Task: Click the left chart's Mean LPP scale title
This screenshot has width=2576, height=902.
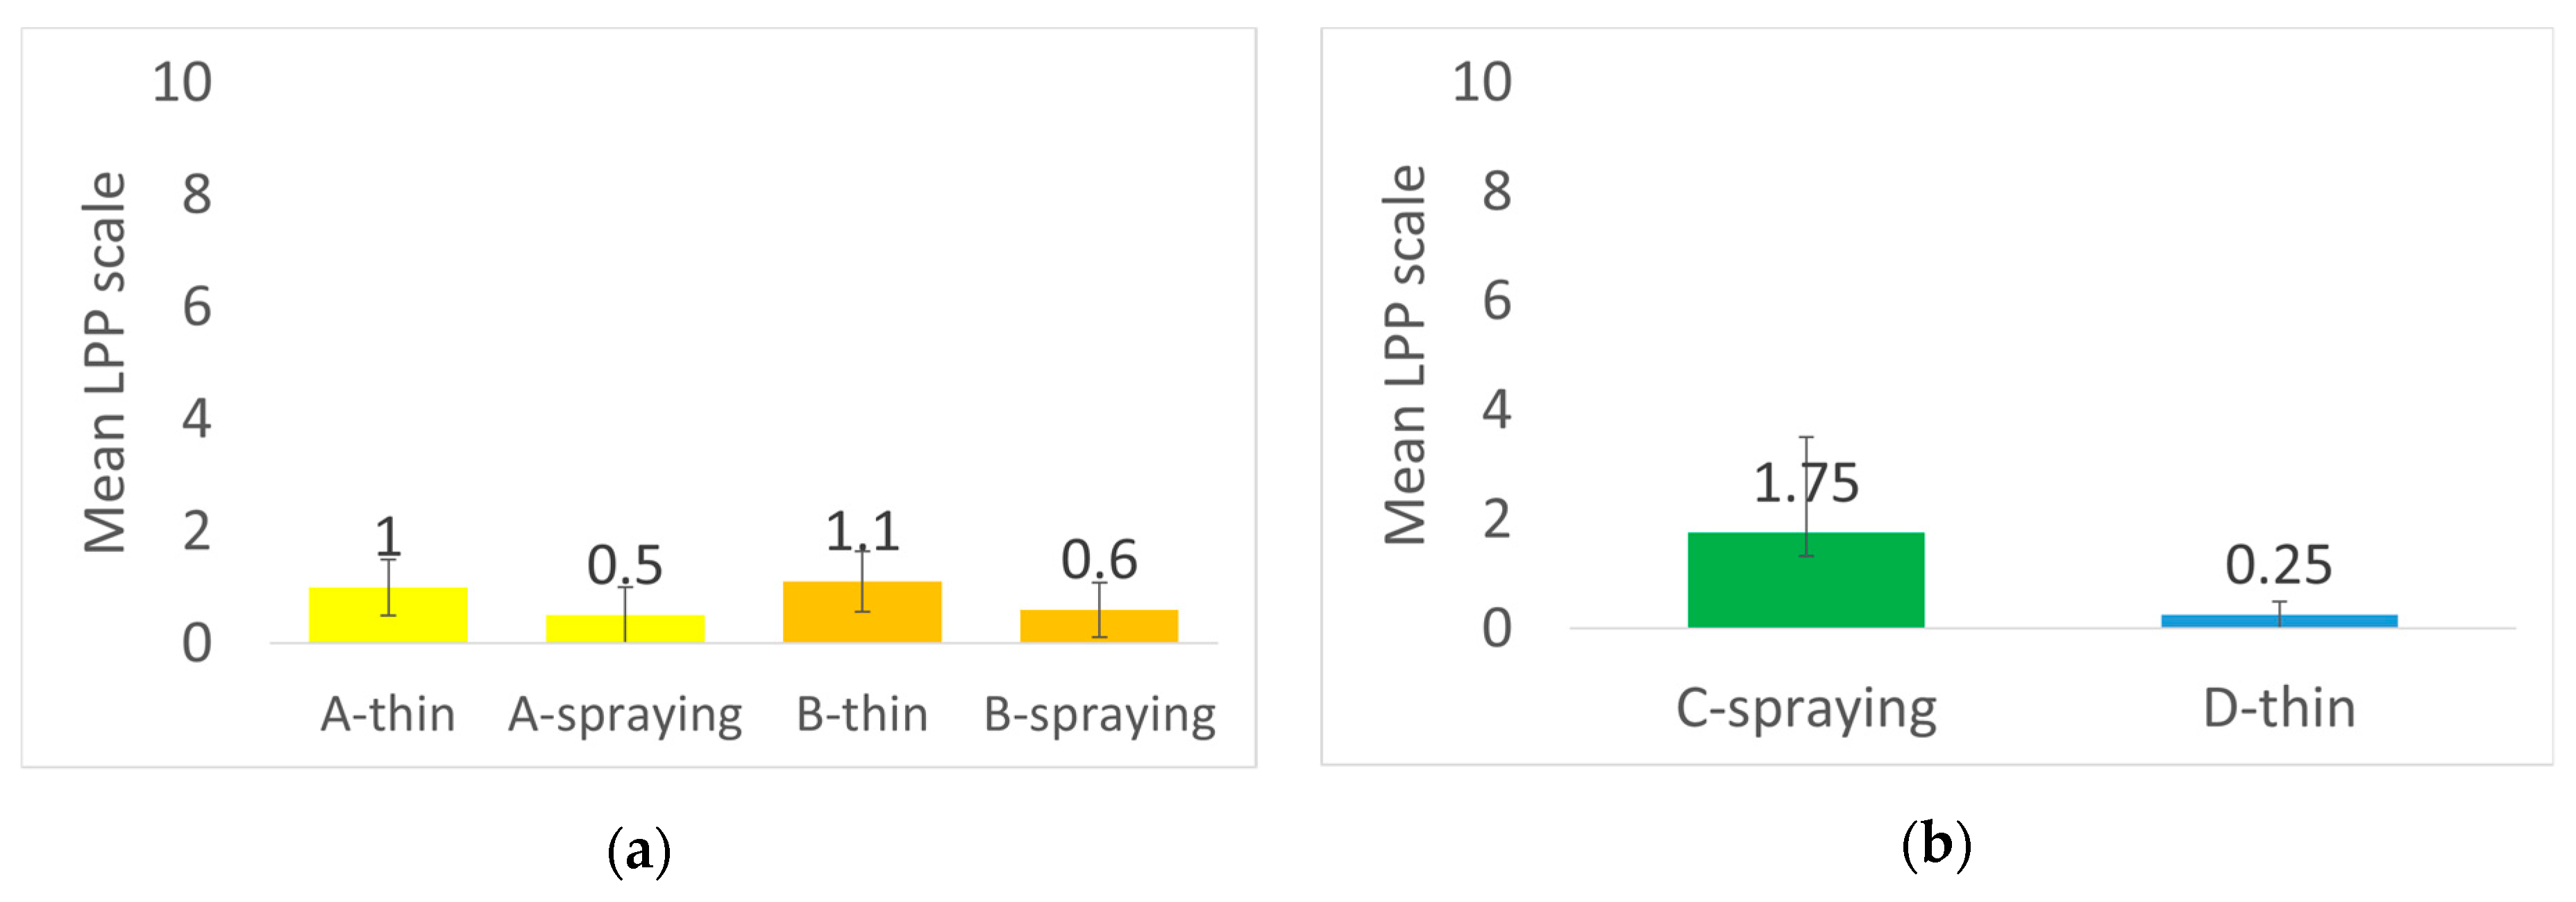Action: tap(105, 362)
